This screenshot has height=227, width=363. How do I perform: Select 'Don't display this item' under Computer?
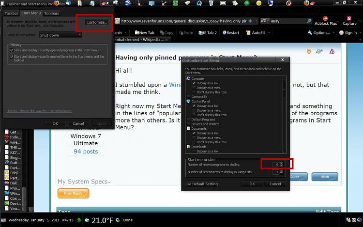click(x=194, y=92)
